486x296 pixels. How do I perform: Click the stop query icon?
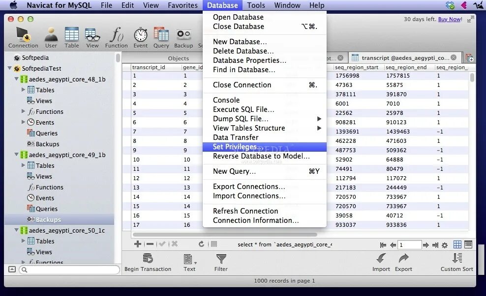point(214,244)
